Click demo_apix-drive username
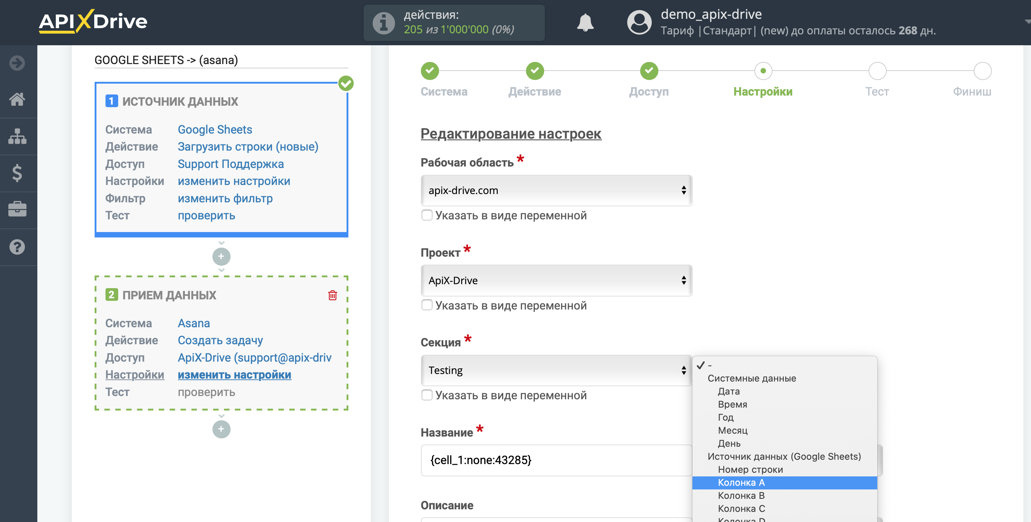The image size is (1031, 522). pyautogui.click(x=711, y=14)
